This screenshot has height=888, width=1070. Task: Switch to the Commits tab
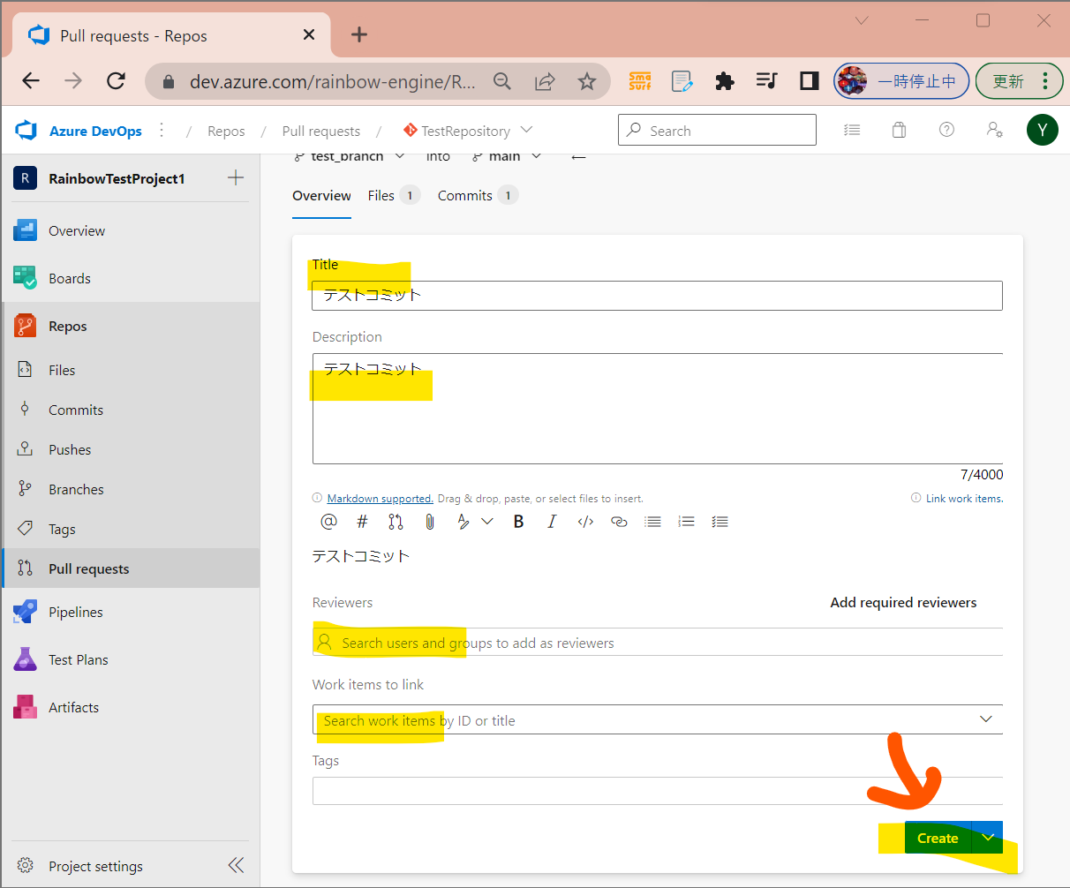[478, 196]
